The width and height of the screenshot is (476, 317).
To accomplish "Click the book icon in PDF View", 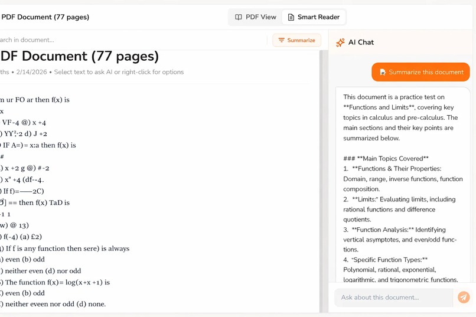I will pyautogui.click(x=239, y=17).
